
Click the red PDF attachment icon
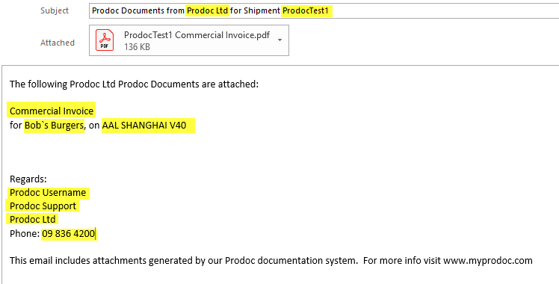pyautogui.click(x=105, y=40)
